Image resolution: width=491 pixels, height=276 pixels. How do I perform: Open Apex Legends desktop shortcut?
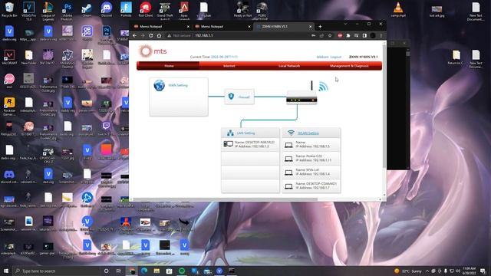tap(184, 10)
